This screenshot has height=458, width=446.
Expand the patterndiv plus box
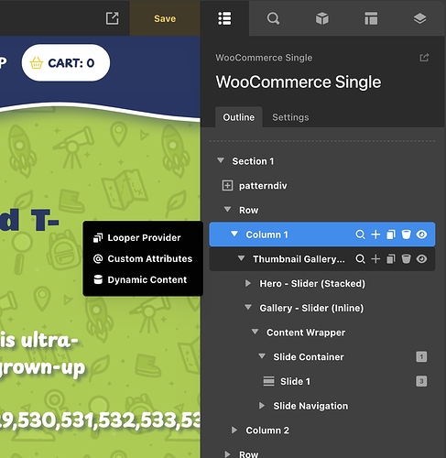[x=227, y=185]
